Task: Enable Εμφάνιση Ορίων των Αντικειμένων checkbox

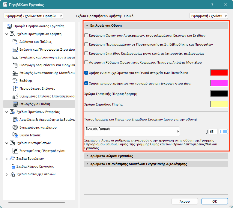Action: click(86, 35)
